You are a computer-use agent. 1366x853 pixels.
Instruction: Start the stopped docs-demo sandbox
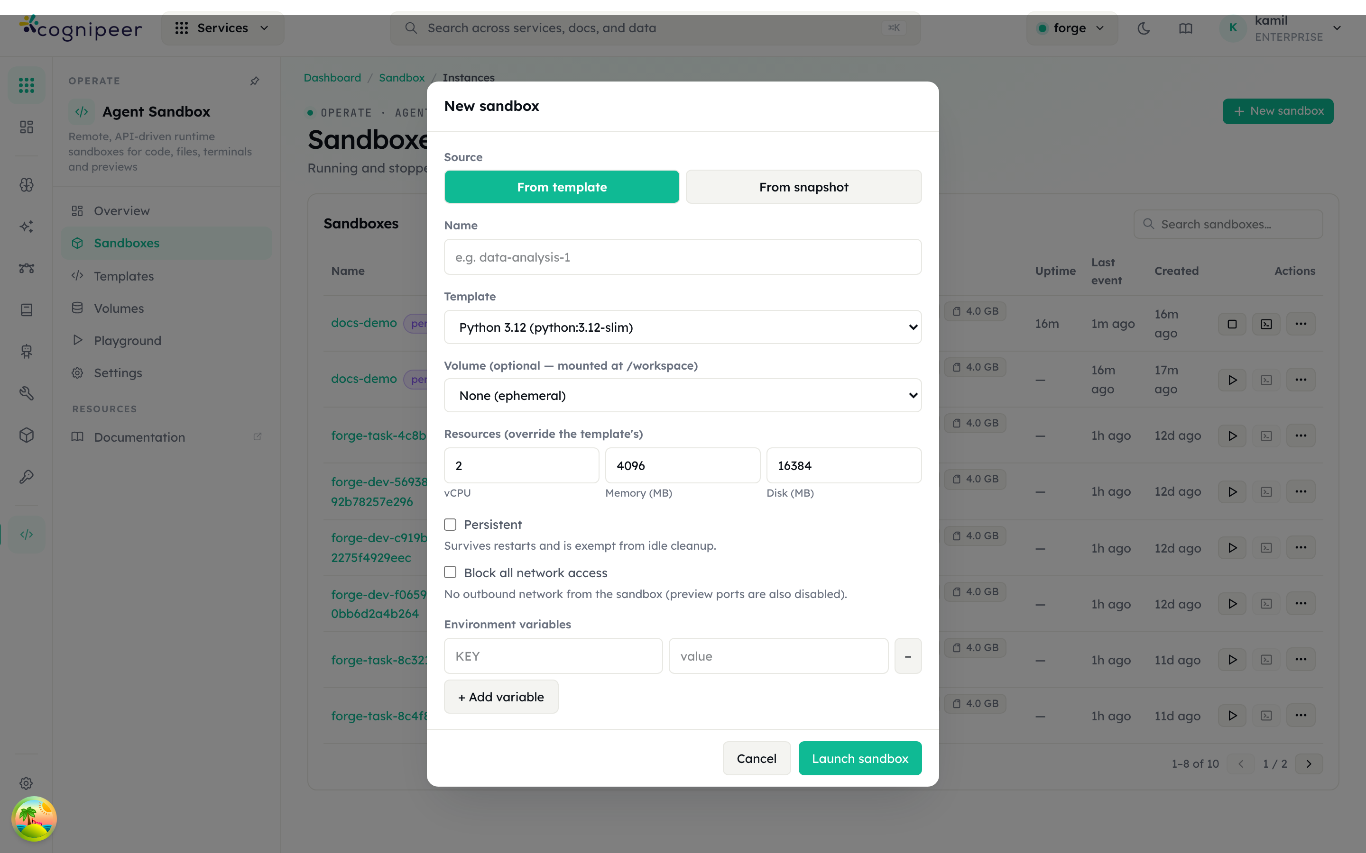[x=1232, y=380]
